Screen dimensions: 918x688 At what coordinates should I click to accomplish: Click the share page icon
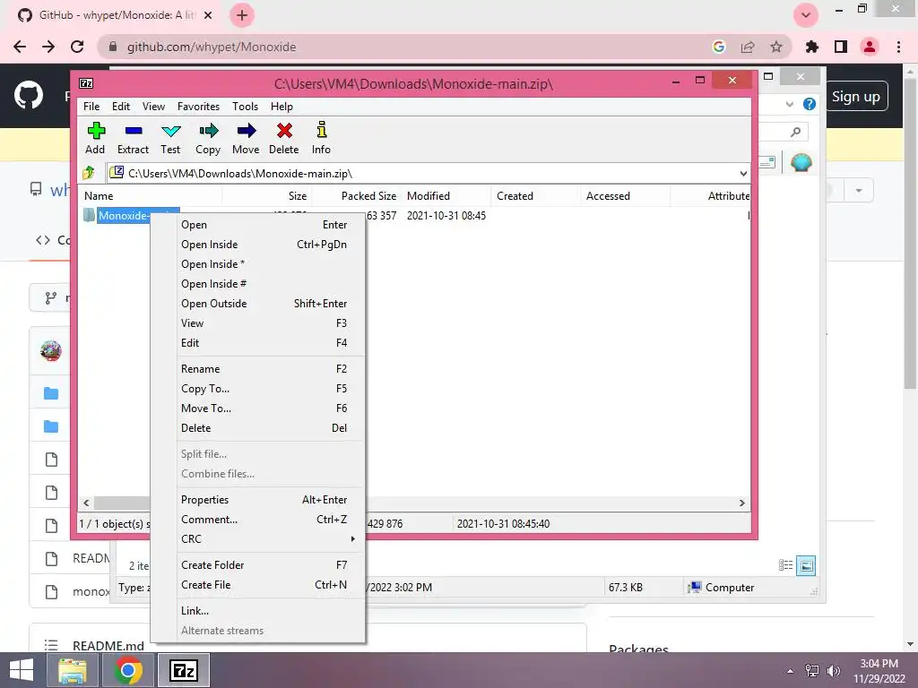pyautogui.click(x=748, y=47)
